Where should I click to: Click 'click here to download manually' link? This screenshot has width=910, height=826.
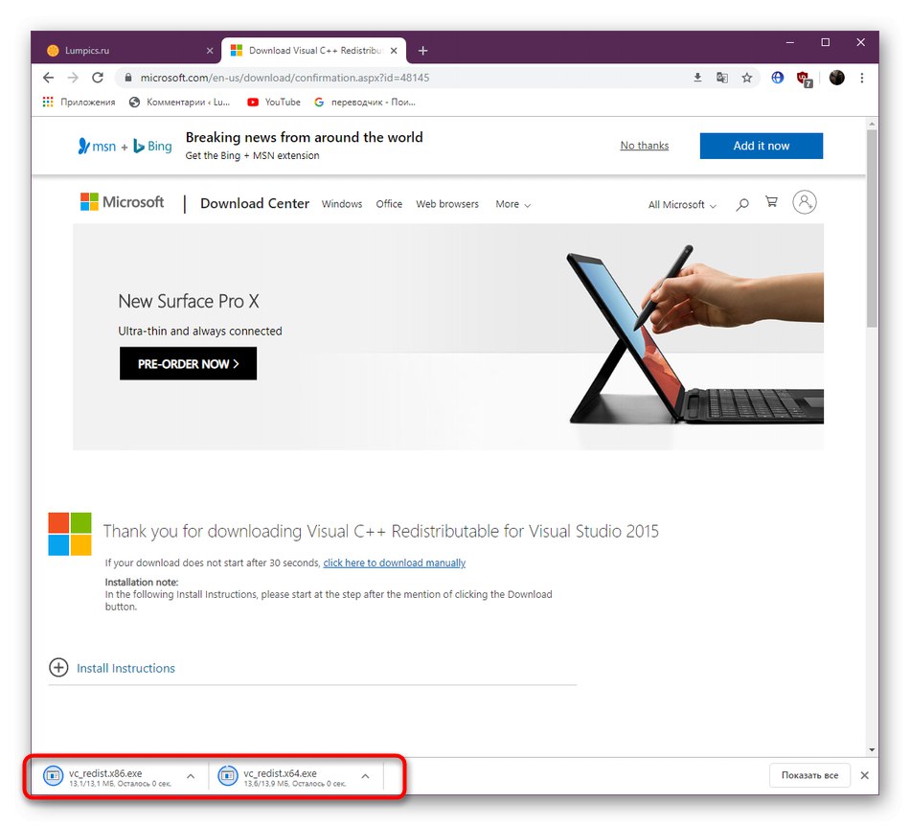[394, 562]
